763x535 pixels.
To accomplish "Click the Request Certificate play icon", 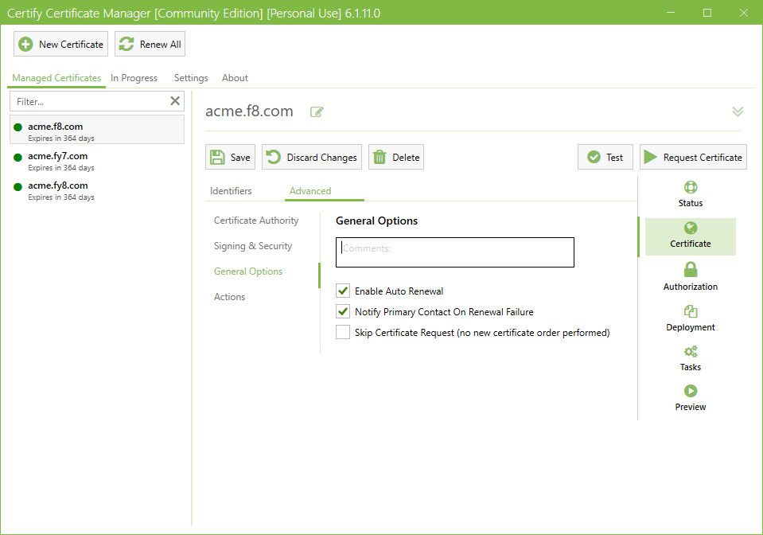I will pos(651,157).
